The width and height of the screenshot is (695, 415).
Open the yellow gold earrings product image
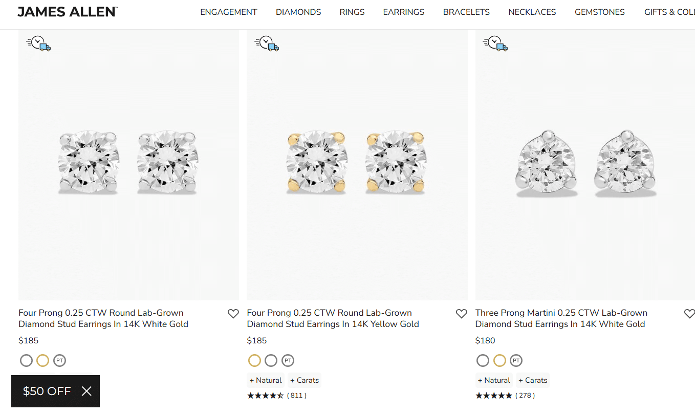pos(357,164)
